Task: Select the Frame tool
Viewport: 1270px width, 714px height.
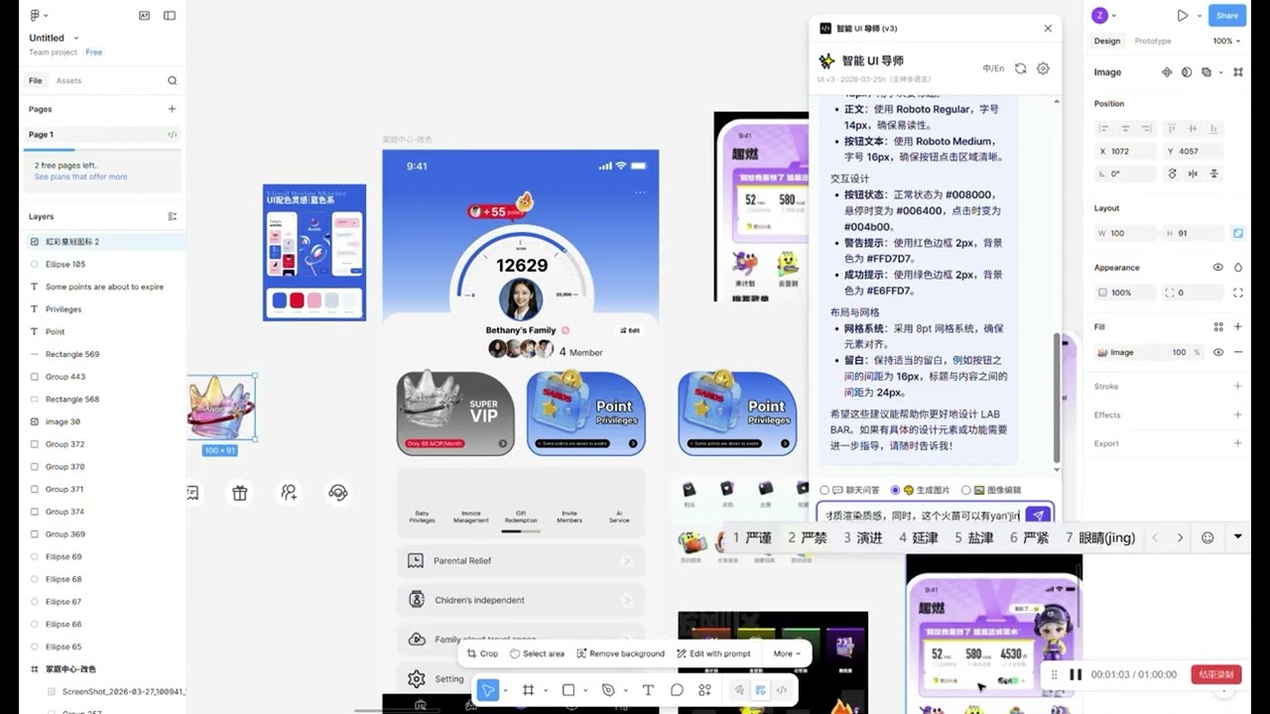Action: point(528,690)
